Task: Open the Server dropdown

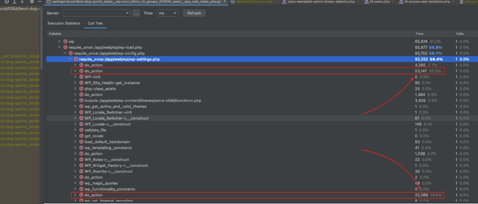Action: 97,13
